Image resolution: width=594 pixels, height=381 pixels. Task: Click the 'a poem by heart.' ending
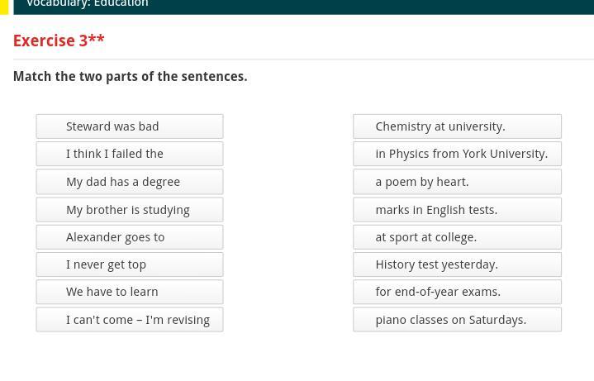coord(457,182)
